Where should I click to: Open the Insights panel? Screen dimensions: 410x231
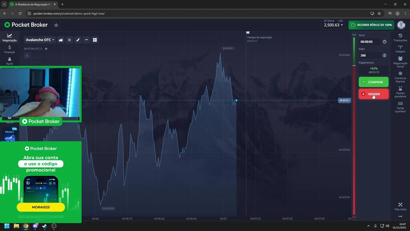(x=400, y=49)
